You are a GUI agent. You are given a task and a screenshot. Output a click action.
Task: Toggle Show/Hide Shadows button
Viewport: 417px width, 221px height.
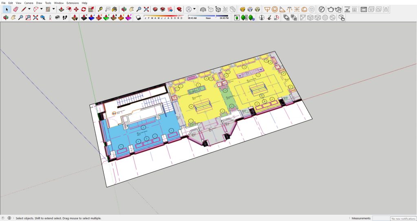coord(138,17)
